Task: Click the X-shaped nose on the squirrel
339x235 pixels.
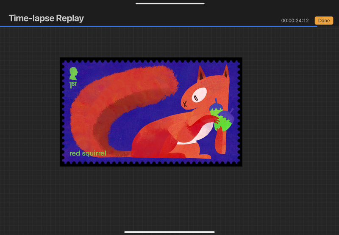Action: coord(185,103)
